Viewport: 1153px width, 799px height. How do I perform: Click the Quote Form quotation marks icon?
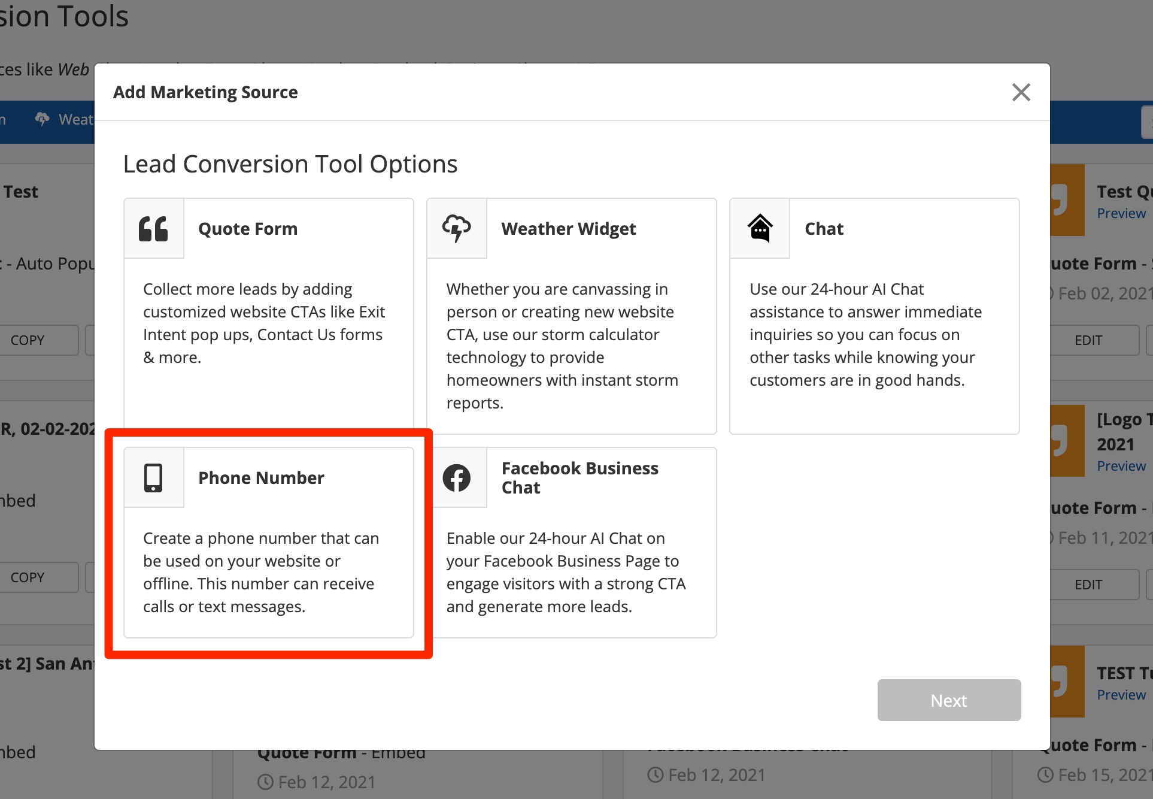click(153, 229)
